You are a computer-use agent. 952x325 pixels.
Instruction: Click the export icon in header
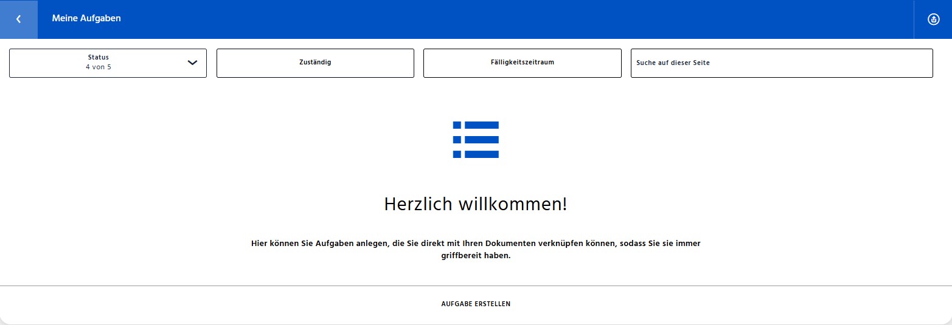pyautogui.click(x=933, y=19)
